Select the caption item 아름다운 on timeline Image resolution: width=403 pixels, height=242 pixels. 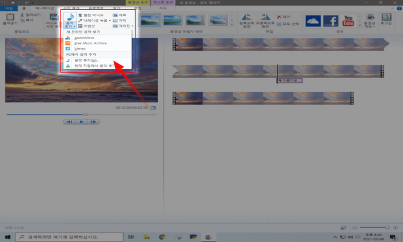290,80
